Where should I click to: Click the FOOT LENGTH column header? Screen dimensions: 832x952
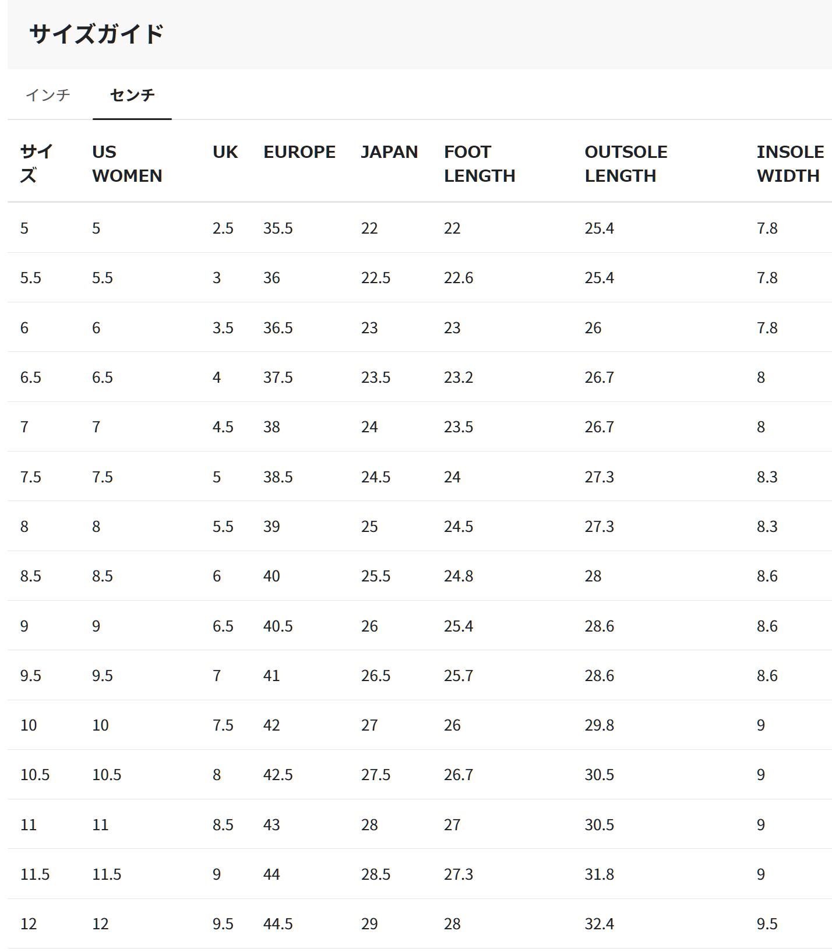pyautogui.click(x=480, y=164)
